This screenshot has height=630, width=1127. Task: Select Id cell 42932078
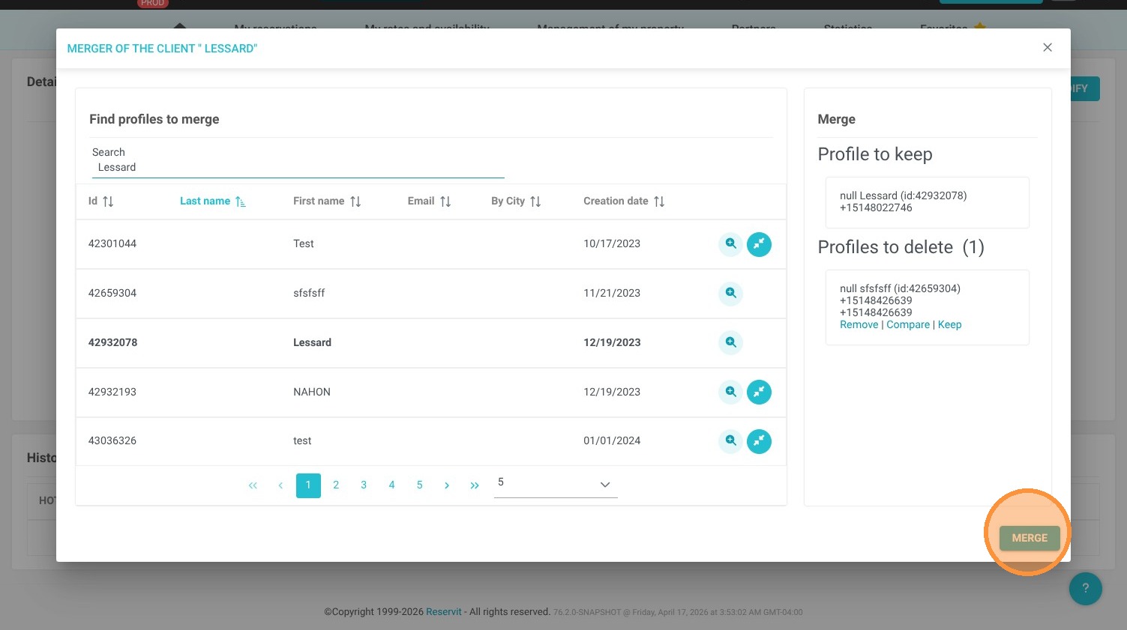[x=112, y=343]
